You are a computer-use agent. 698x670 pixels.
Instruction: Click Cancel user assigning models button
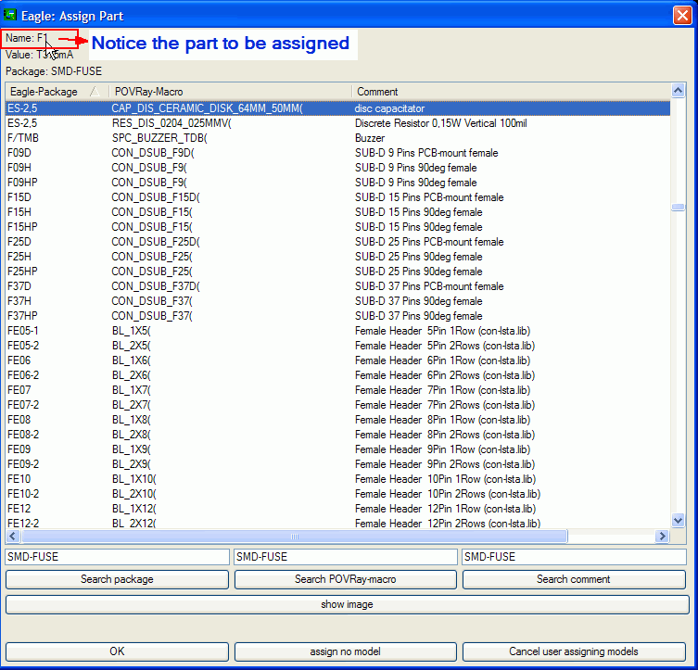tap(574, 651)
